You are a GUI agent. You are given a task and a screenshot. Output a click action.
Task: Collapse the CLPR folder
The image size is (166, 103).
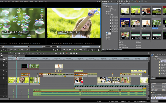pyautogui.click(x=107, y=15)
